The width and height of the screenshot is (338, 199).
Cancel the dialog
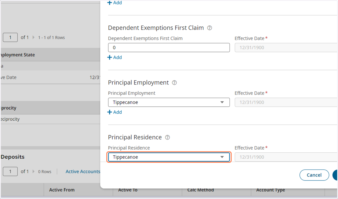click(314, 175)
